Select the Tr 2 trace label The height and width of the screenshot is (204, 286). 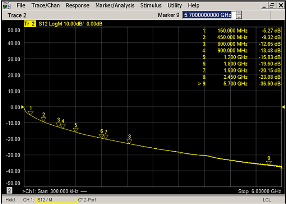pyautogui.click(x=30, y=24)
